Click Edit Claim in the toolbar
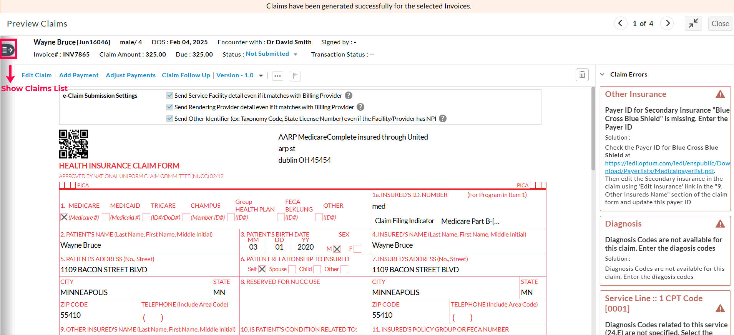This screenshot has width=734, height=335. pos(37,75)
